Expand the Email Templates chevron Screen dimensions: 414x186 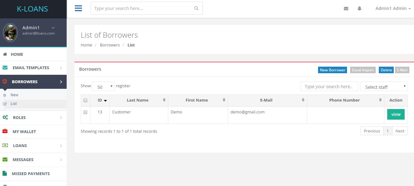(x=61, y=68)
